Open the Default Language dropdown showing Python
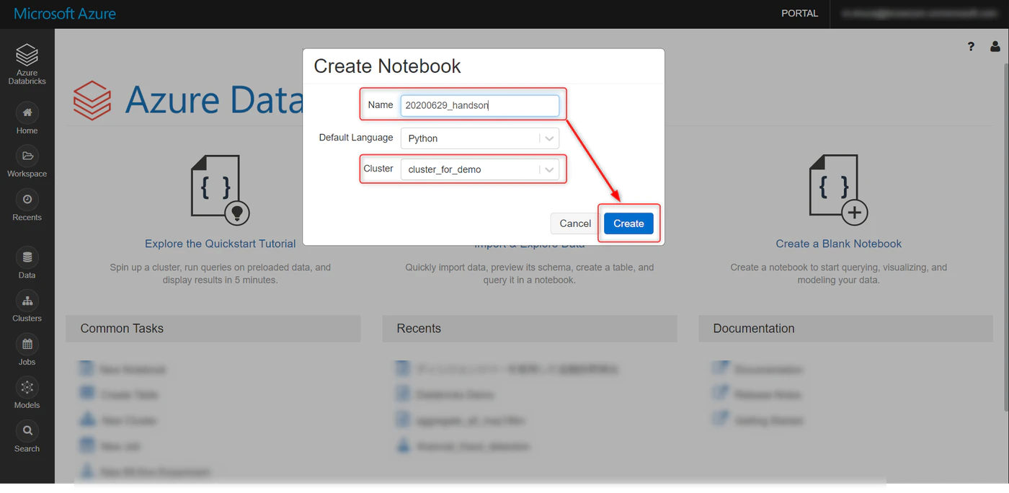 click(x=480, y=138)
